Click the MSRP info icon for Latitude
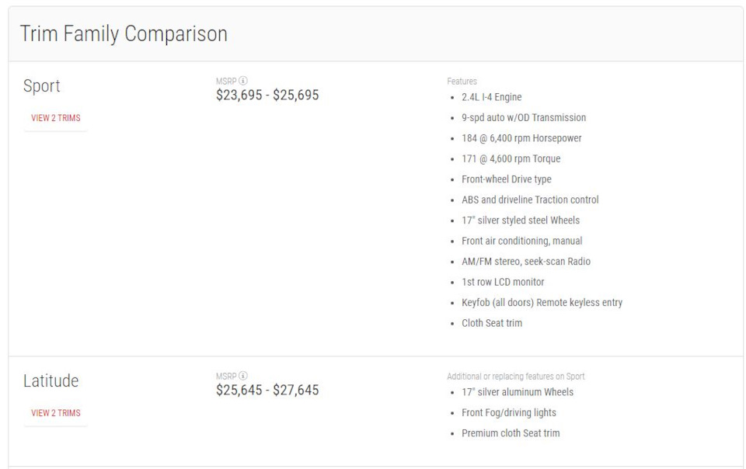This screenshot has width=746, height=469. point(243,376)
